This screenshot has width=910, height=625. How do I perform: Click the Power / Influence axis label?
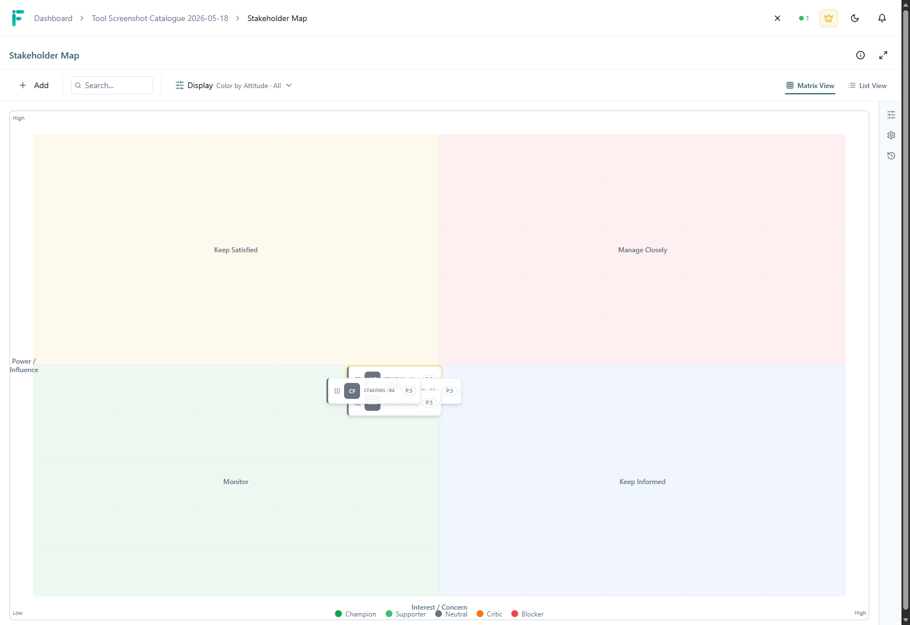coord(24,365)
